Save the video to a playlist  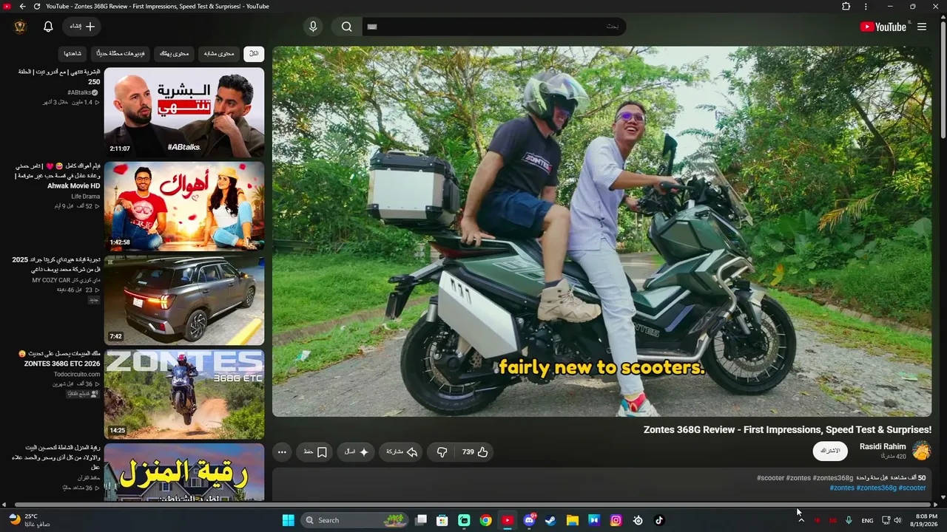coord(316,452)
